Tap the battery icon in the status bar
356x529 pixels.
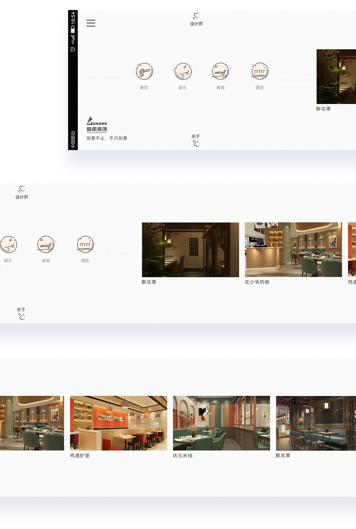73,30
